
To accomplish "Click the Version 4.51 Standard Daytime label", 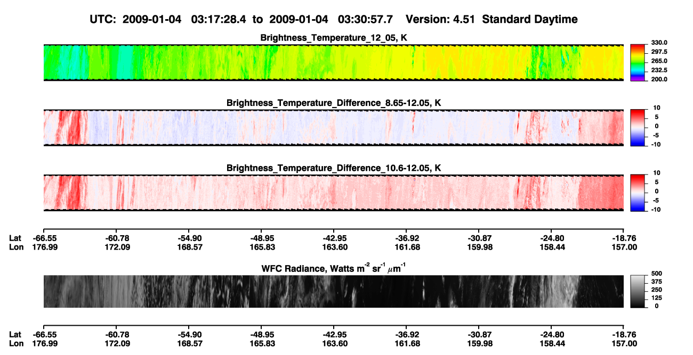I will (491, 19).
